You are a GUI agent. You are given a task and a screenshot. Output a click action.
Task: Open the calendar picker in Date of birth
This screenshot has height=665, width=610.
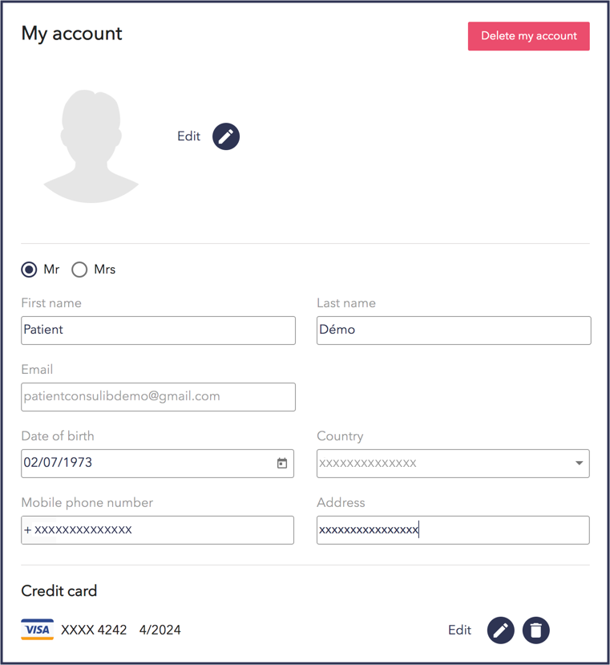pyautogui.click(x=282, y=464)
